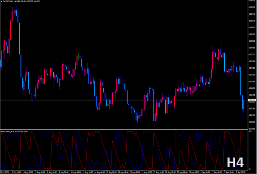The width and height of the screenshot is (257, 174).
Task: Click the 28 Aug 16:00 time label
Action: point(193,172)
